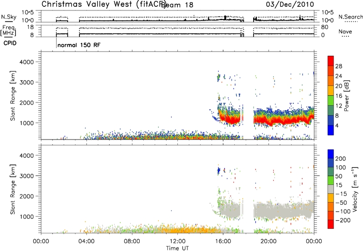Select the 'Beam 18' label

[x=177, y=5]
